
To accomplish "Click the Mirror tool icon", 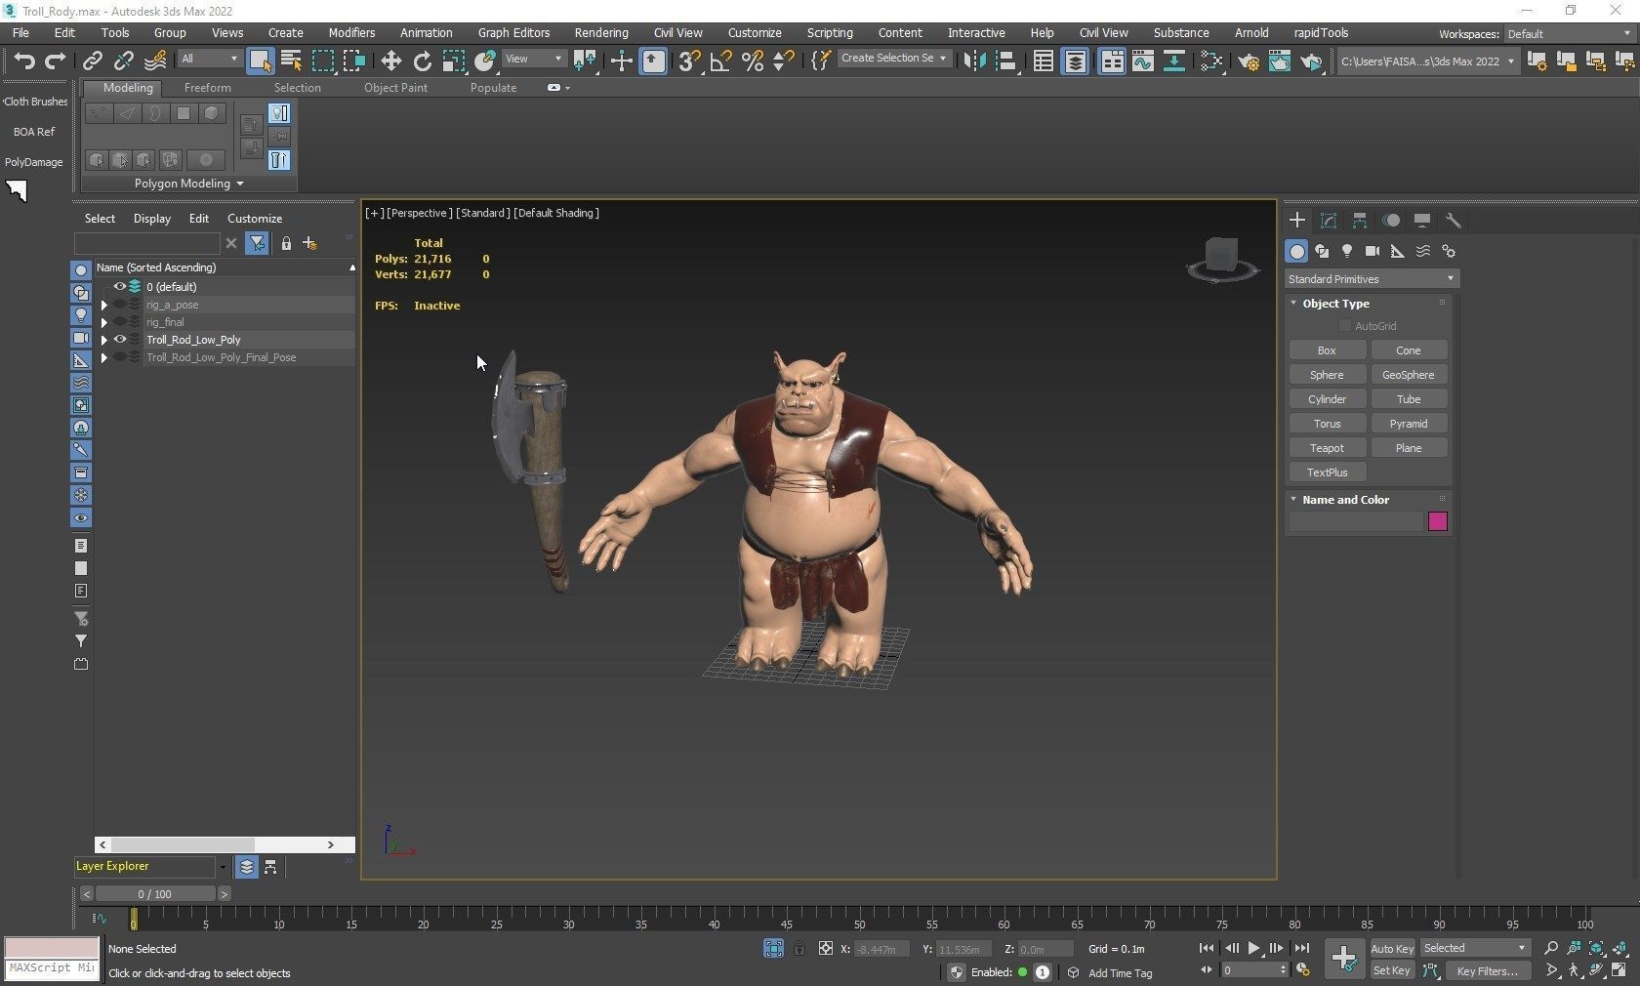I will [x=973, y=62].
